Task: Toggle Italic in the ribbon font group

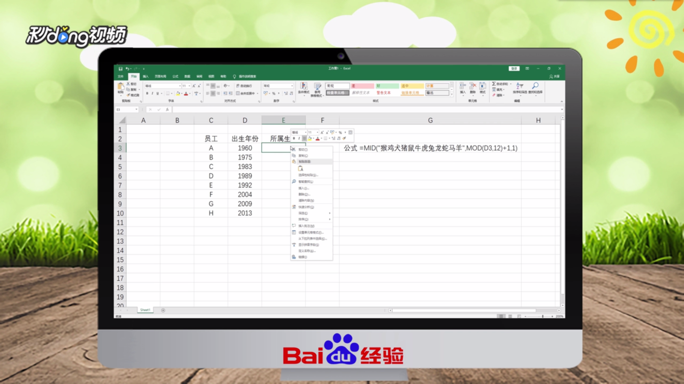Action: click(x=152, y=94)
